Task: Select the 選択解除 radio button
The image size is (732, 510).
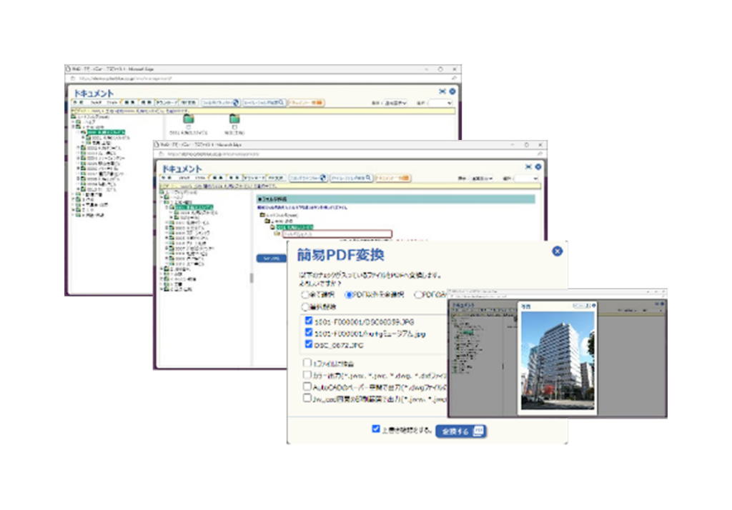Action: [x=305, y=307]
